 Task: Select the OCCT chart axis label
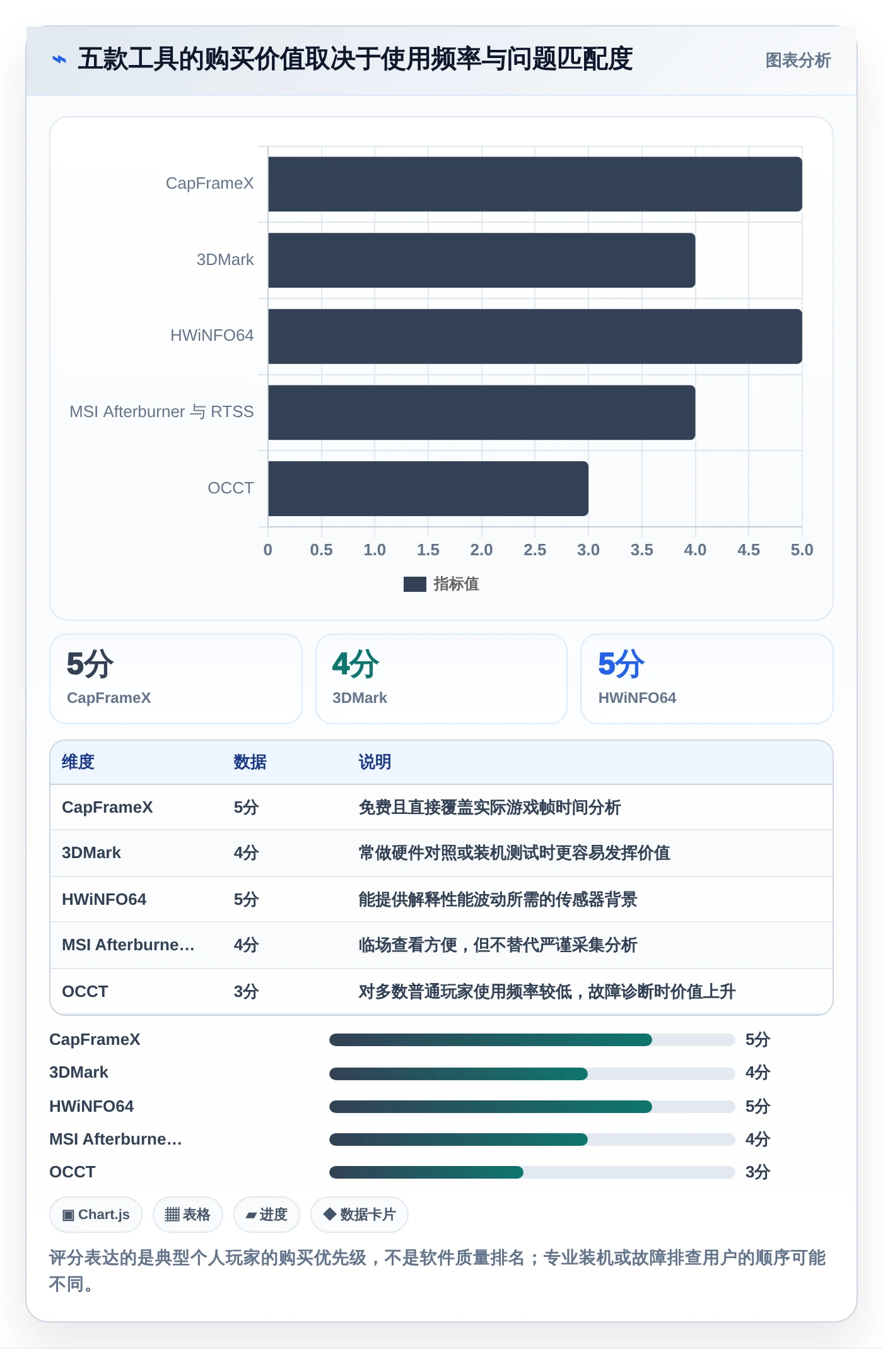point(231,488)
